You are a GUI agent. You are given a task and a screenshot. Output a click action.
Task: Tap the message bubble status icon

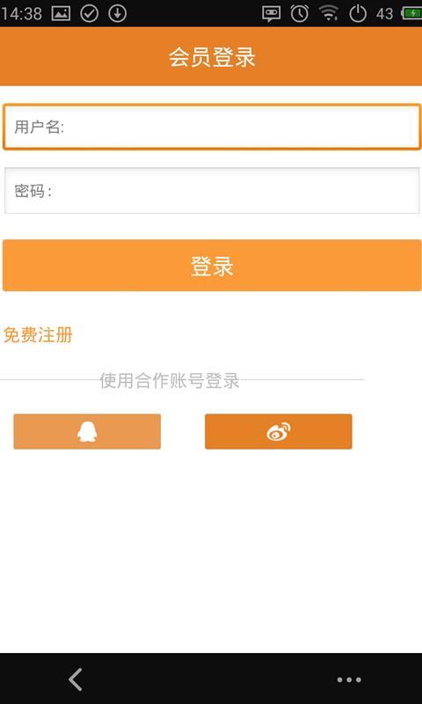pyautogui.click(x=272, y=13)
